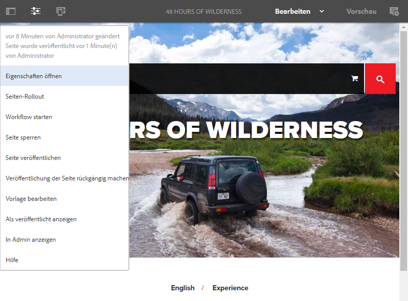The width and height of the screenshot is (408, 301).
Task: Click the shopping cart icon
Action: click(x=354, y=78)
